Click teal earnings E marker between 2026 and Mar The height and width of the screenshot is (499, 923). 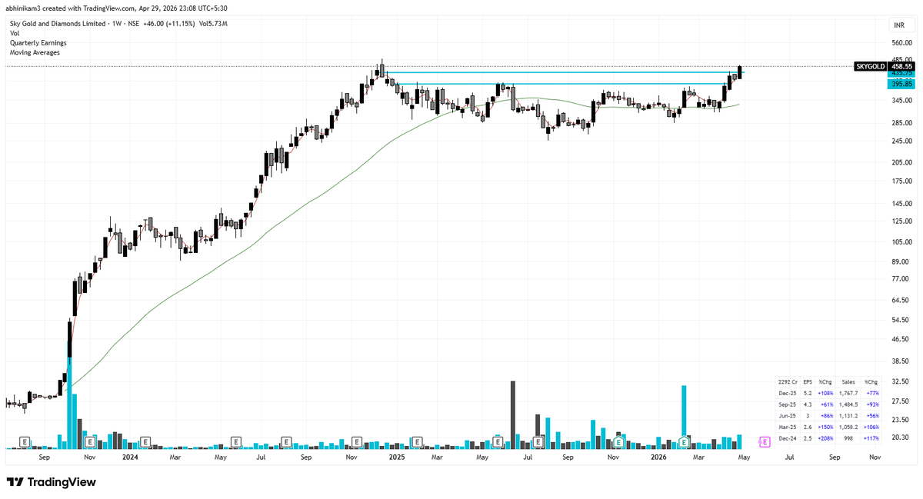tap(683, 442)
